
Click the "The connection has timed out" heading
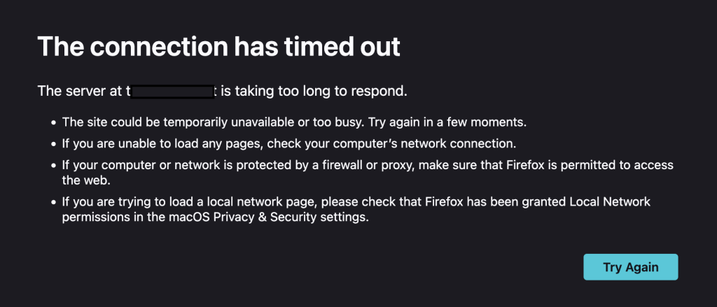tap(218, 46)
